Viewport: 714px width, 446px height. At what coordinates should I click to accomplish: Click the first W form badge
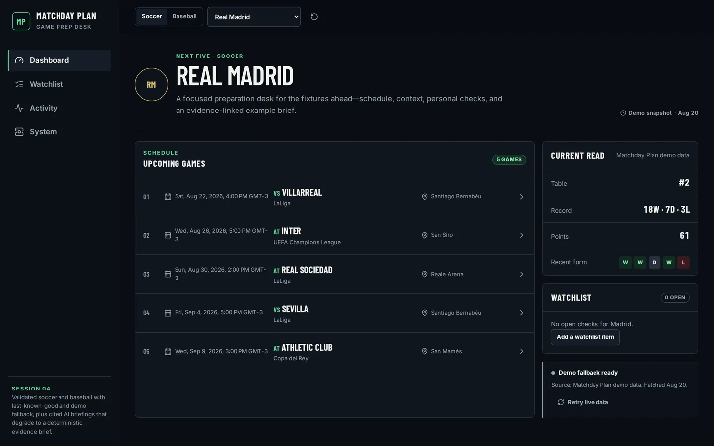tap(625, 262)
